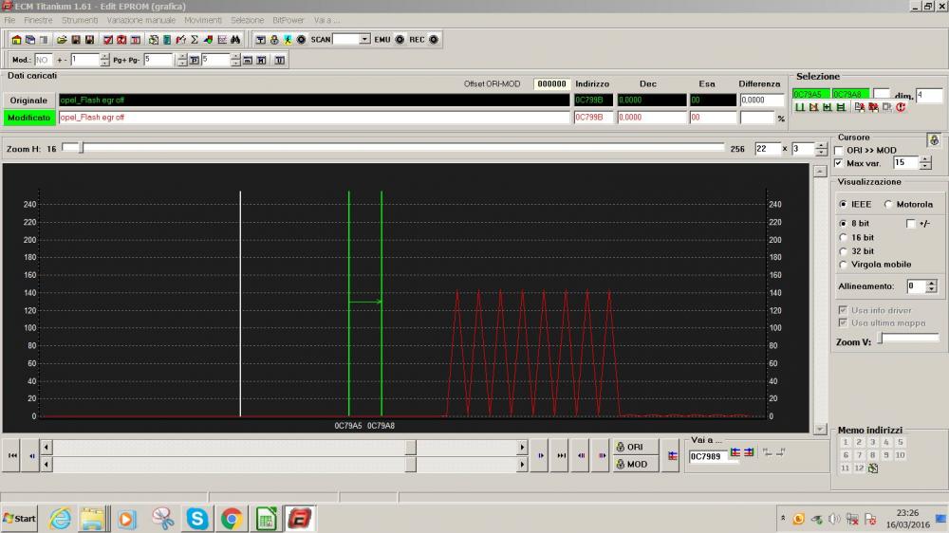Open the SCAN dropdown list
The height and width of the screenshot is (533, 949).
pos(364,39)
